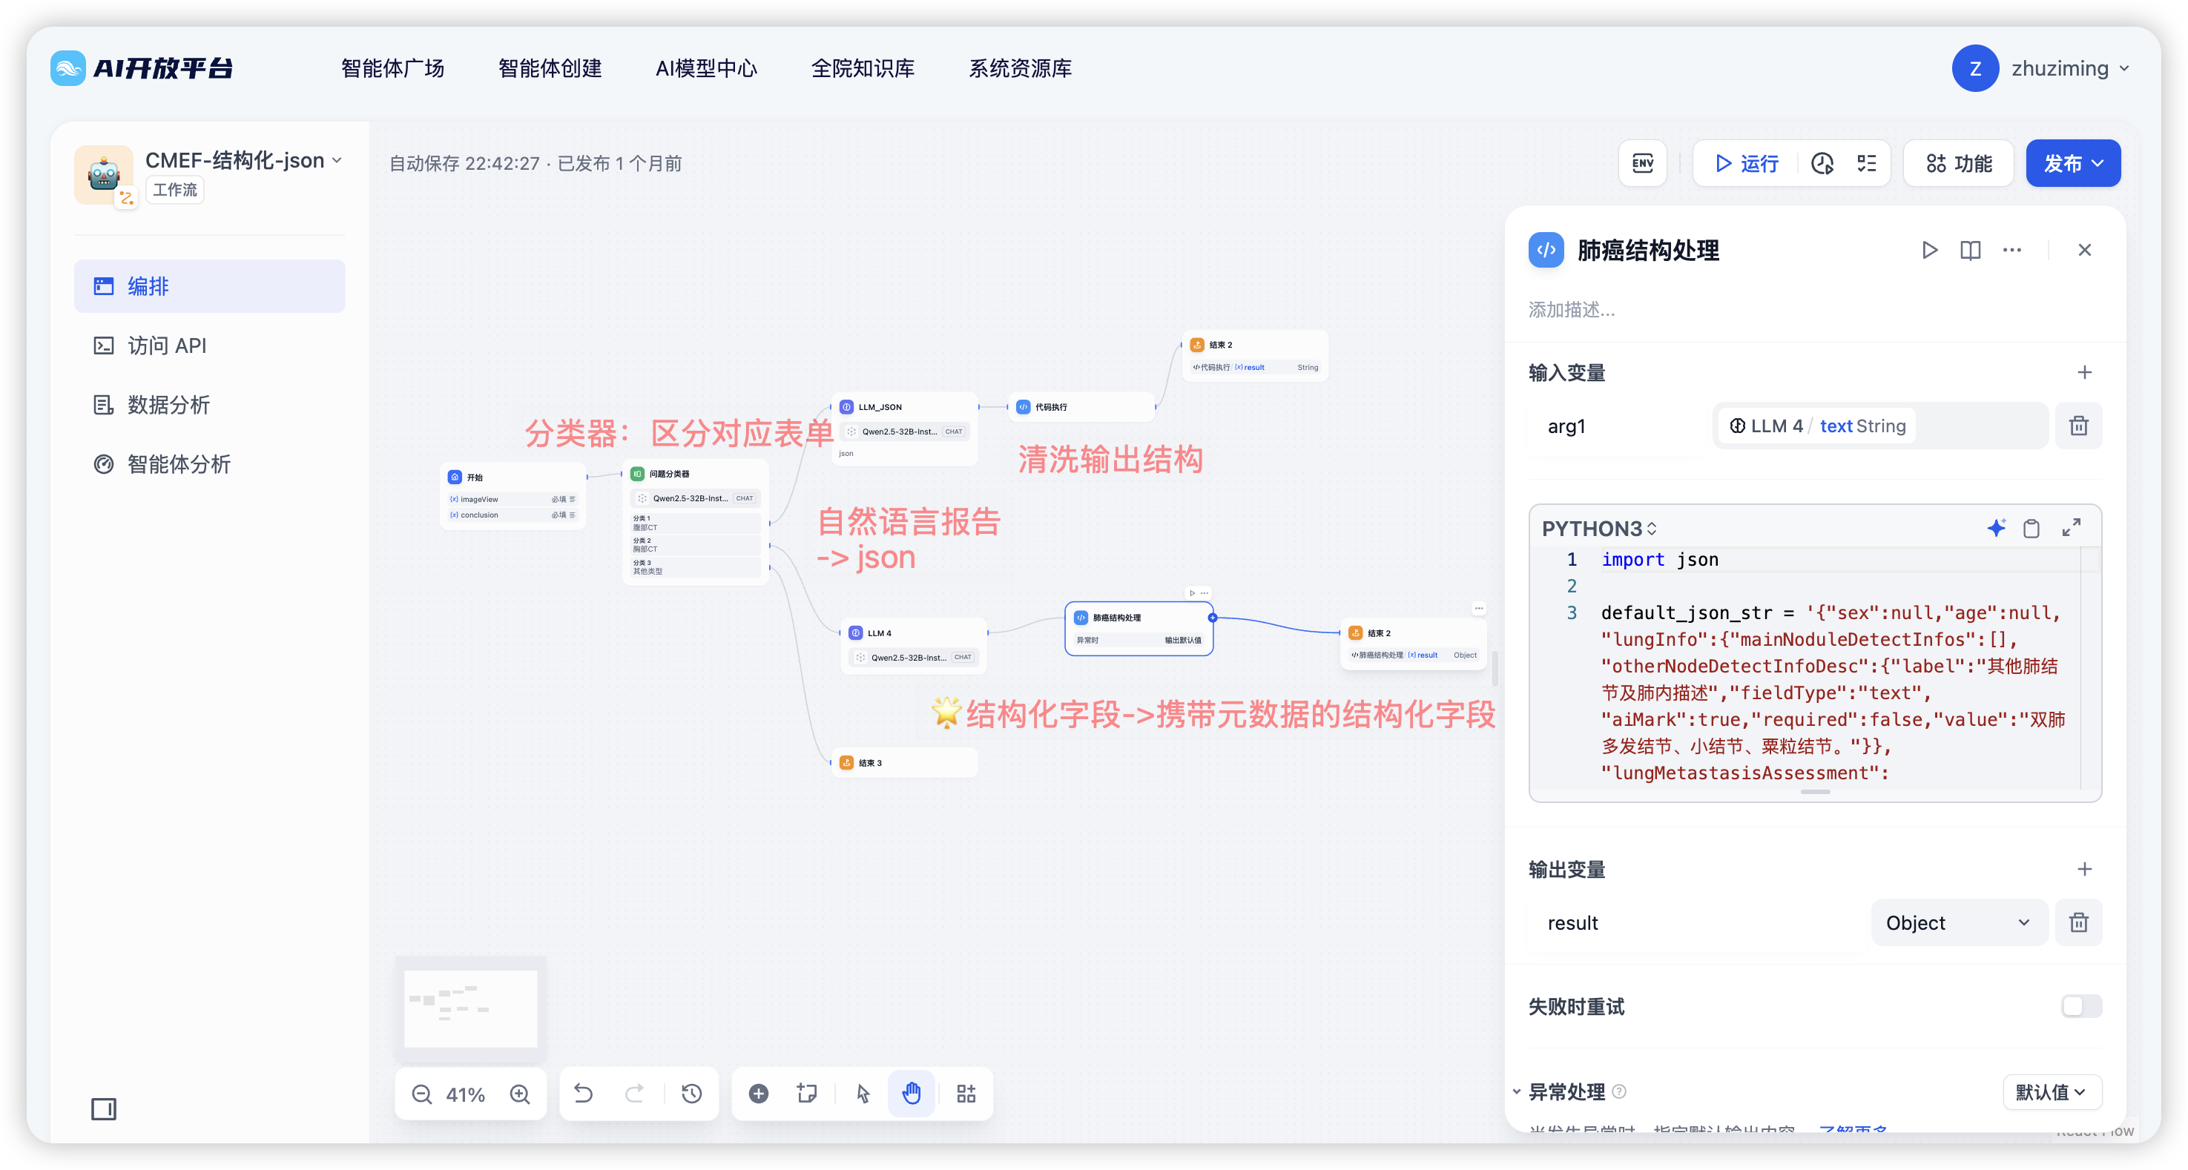
Task: Auto-organize nodes layout icon
Action: click(x=966, y=1094)
